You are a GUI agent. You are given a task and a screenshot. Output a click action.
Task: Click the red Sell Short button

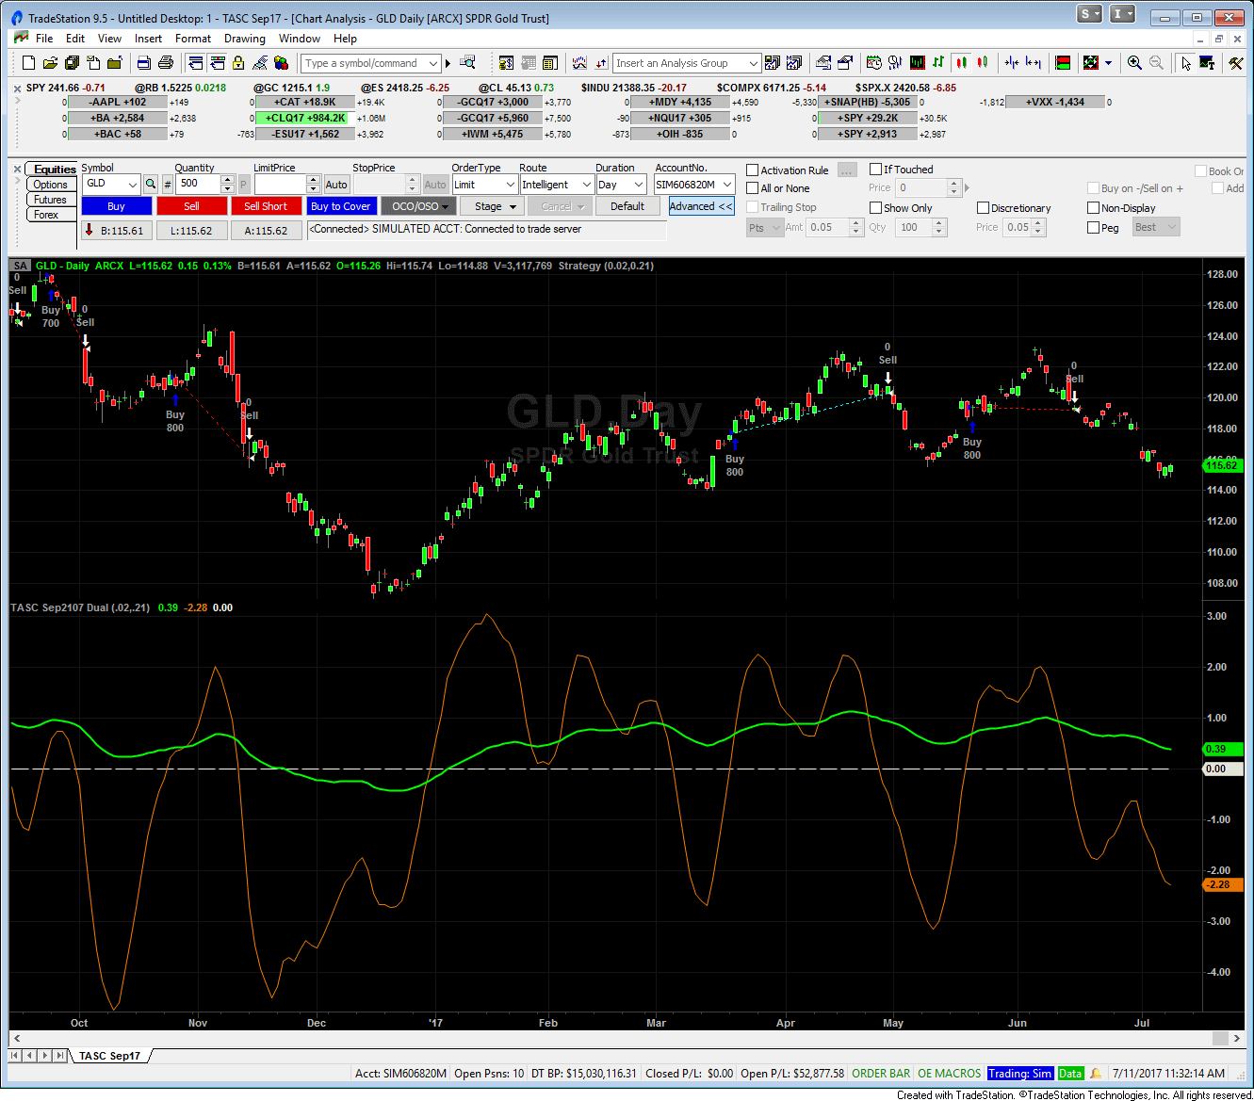click(266, 206)
